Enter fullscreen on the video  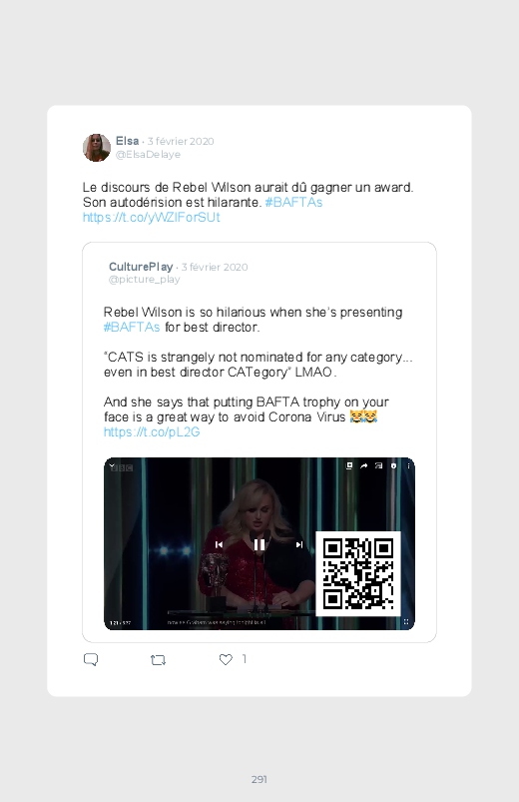click(406, 622)
